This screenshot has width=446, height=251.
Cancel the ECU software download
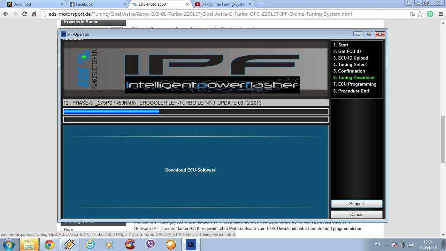pos(356,214)
